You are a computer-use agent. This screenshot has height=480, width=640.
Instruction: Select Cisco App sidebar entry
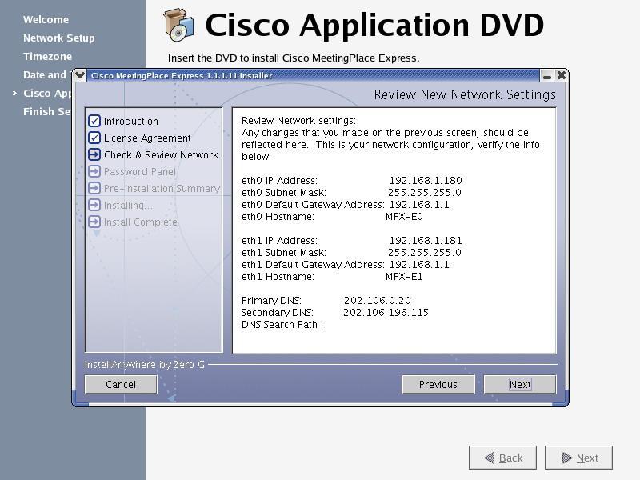(48, 93)
